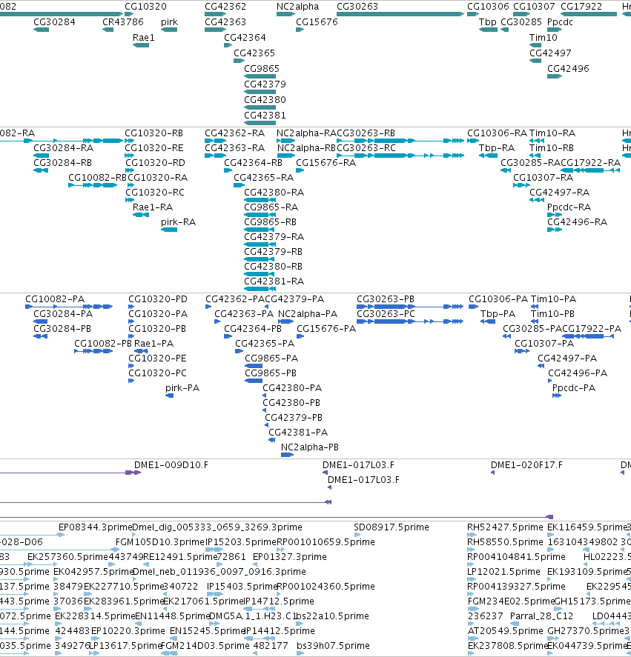Select the CG42364 gene label

tap(245, 37)
